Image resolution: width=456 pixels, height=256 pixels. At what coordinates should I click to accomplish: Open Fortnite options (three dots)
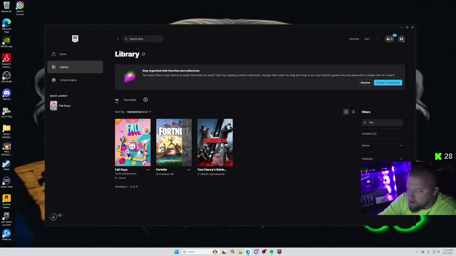point(188,170)
